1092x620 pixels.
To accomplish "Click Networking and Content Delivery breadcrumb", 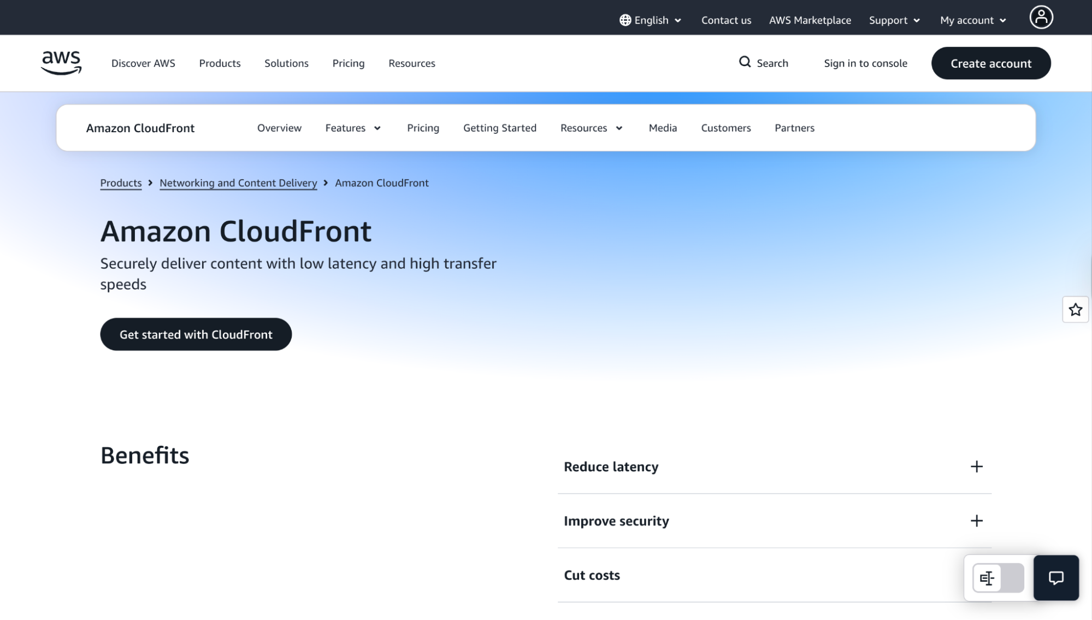I will (x=238, y=183).
